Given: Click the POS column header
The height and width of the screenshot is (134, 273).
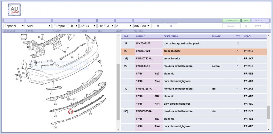Looking at the screenshot, I should [126, 36].
